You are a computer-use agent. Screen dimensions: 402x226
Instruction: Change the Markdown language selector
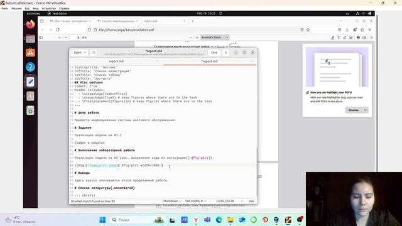point(172,201)
